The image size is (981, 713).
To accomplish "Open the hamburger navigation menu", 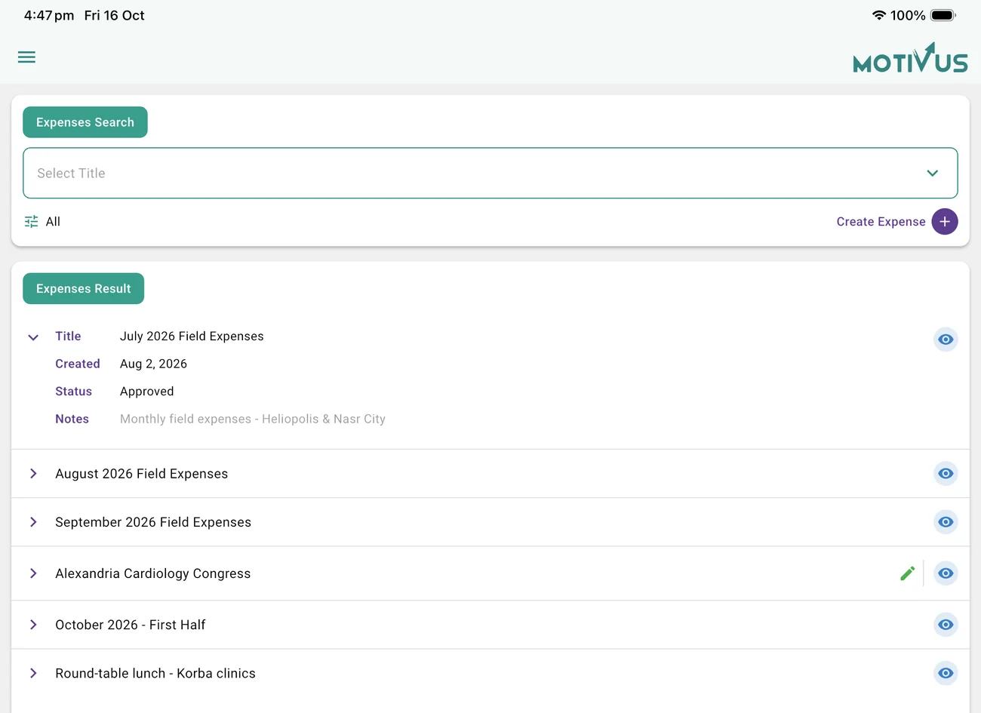I will pos(26,57).
